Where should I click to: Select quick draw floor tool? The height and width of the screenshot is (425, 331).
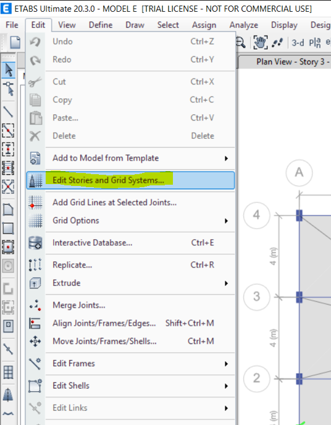(8, 247)
